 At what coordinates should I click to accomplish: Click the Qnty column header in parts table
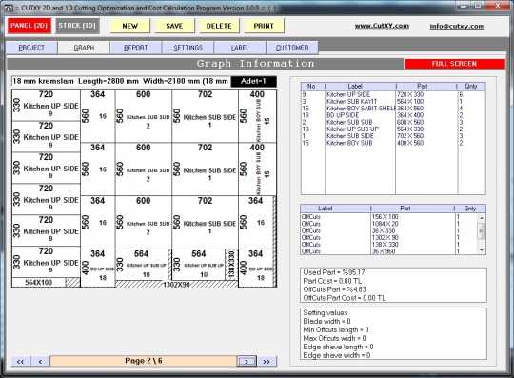pos(471,87)
